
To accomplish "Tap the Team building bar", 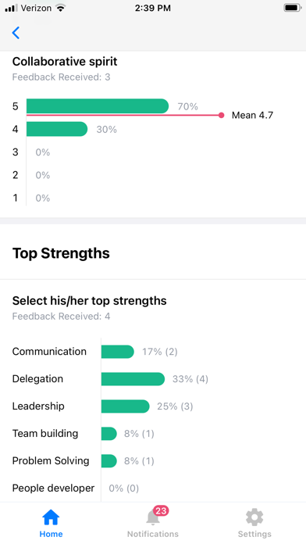I will tap(109, 434).
